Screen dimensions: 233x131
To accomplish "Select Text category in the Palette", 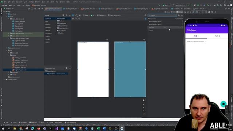I will [x=47, y=21].
